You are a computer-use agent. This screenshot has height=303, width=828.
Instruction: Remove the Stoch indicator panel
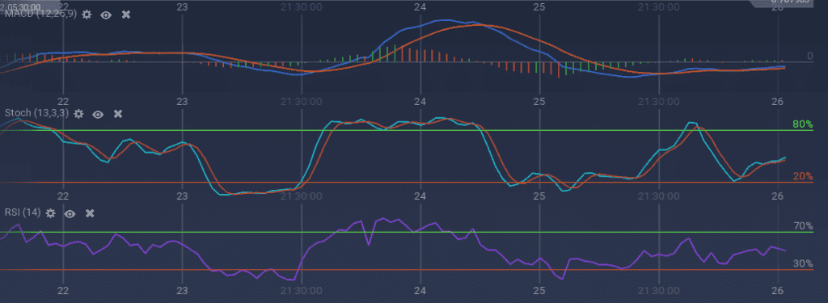click(118, 113)
